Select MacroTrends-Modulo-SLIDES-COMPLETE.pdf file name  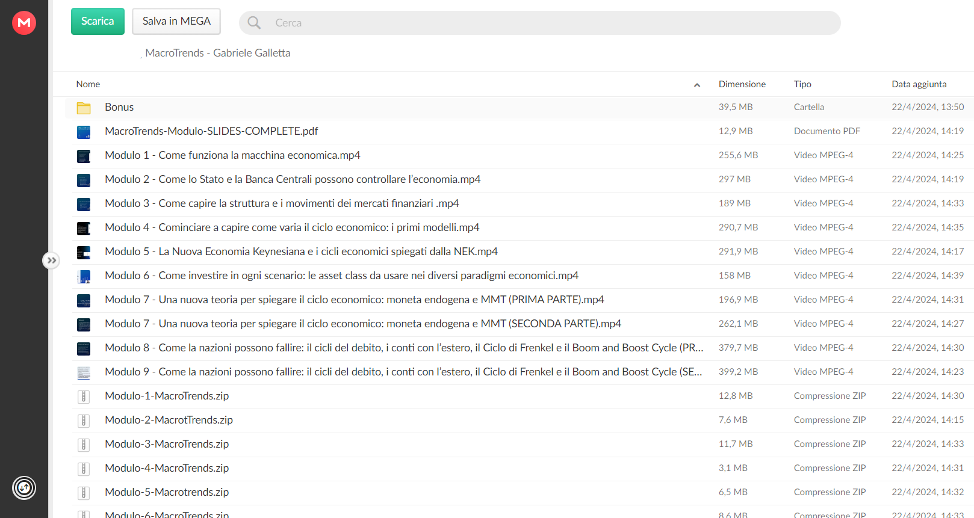(211, 131)
